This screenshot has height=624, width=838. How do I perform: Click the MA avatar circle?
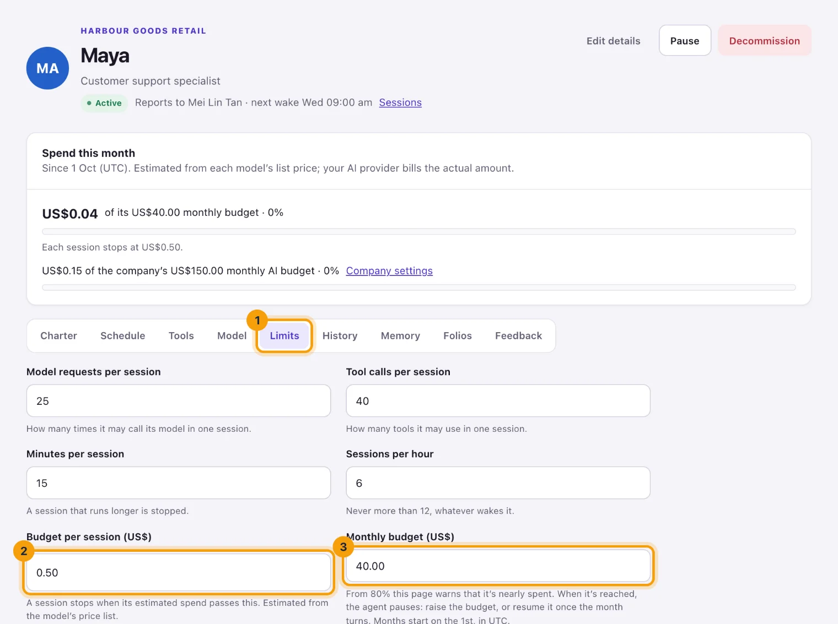point(47,68)
